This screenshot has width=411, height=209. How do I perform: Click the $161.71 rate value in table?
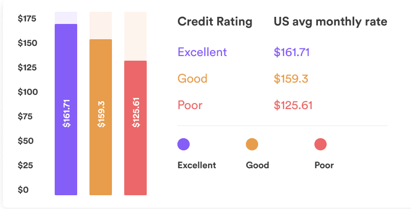292,52
